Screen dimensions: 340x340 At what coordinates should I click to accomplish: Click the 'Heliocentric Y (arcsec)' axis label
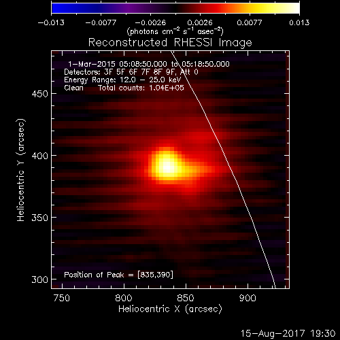pyautogui.click(x=20, y=170)
